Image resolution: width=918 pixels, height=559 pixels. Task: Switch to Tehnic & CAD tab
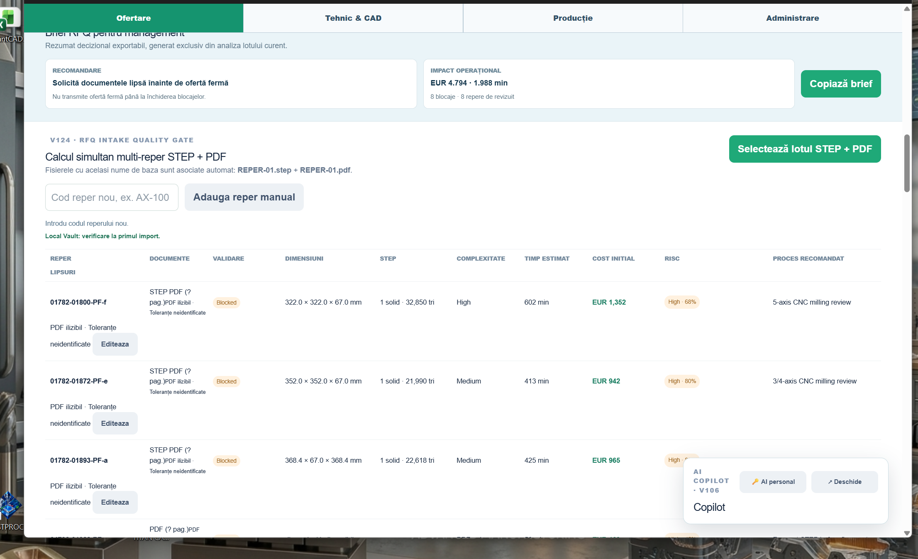tap(353, 18)
